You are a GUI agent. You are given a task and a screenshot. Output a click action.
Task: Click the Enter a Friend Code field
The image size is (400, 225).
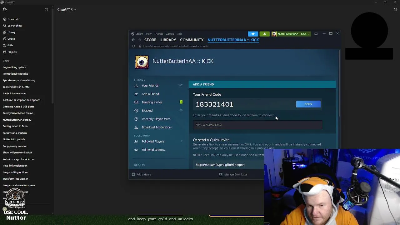point(257,125)
